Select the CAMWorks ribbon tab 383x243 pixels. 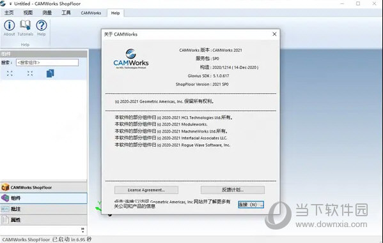[x=91, y=13]
